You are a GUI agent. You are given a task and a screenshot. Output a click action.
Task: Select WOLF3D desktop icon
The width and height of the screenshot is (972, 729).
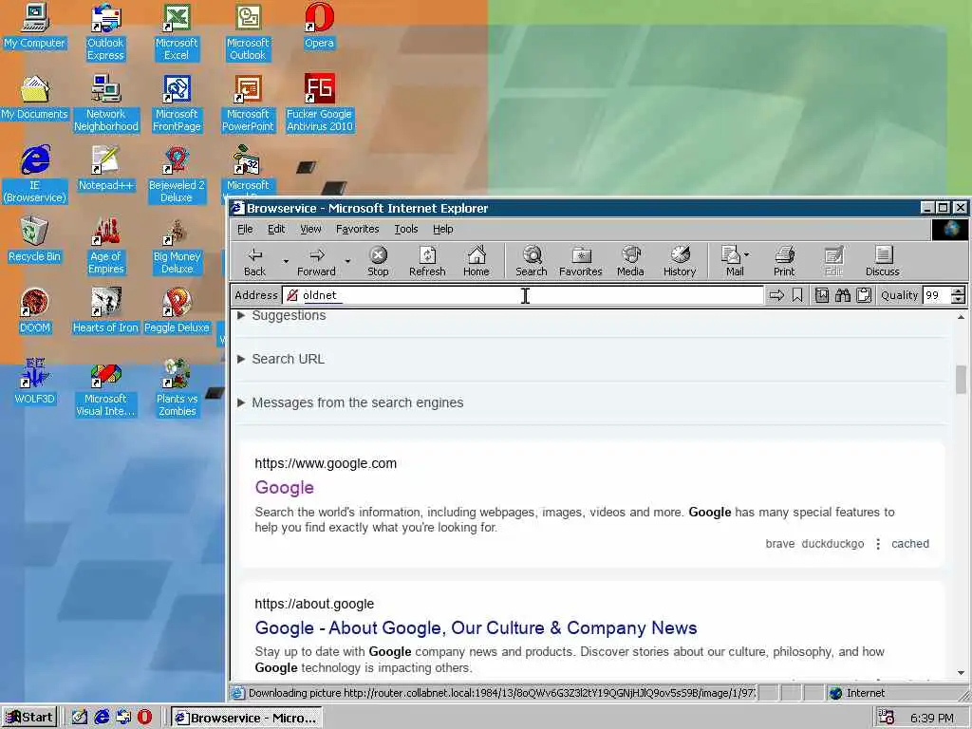click(35, 383)
